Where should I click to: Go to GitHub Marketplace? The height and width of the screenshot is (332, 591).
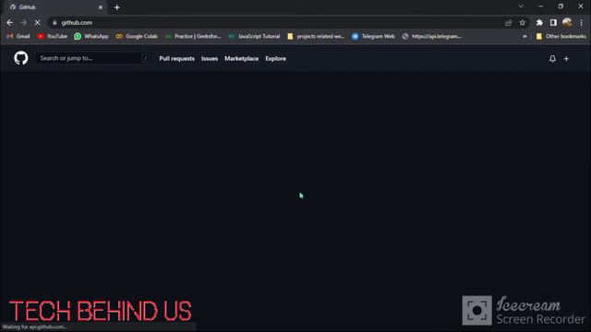242,59
